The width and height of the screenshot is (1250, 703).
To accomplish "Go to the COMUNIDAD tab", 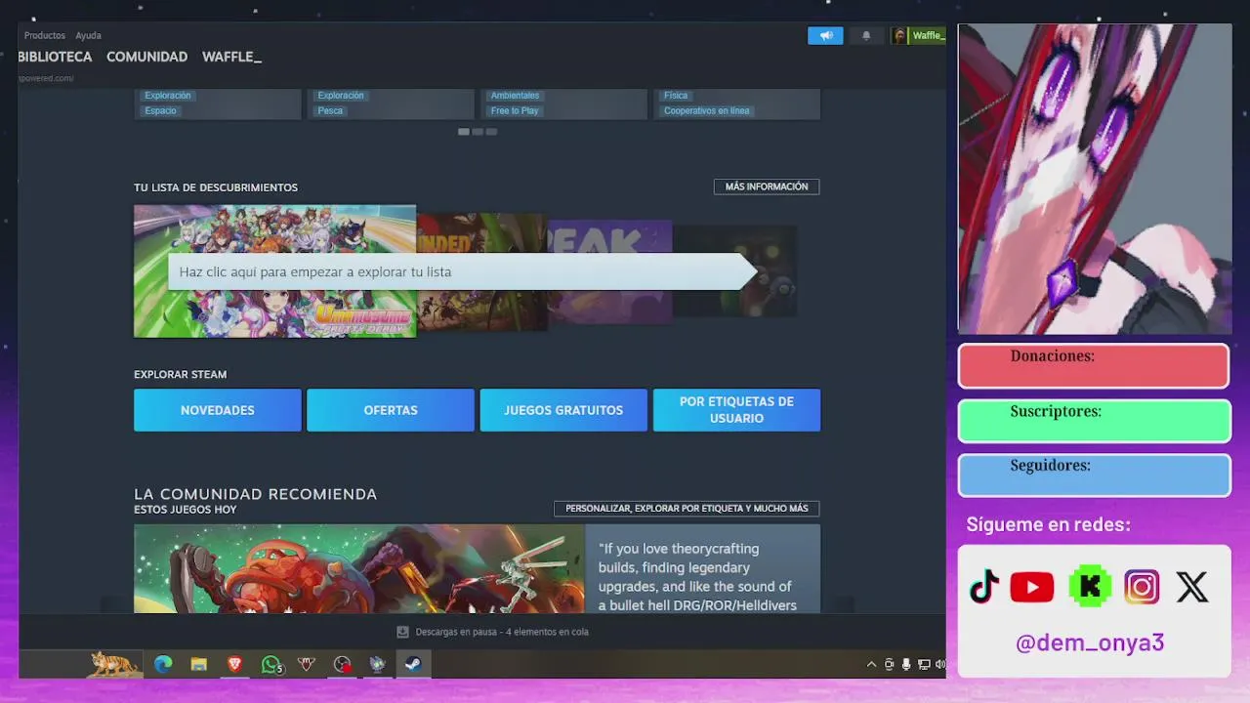I will pos(146,57).
